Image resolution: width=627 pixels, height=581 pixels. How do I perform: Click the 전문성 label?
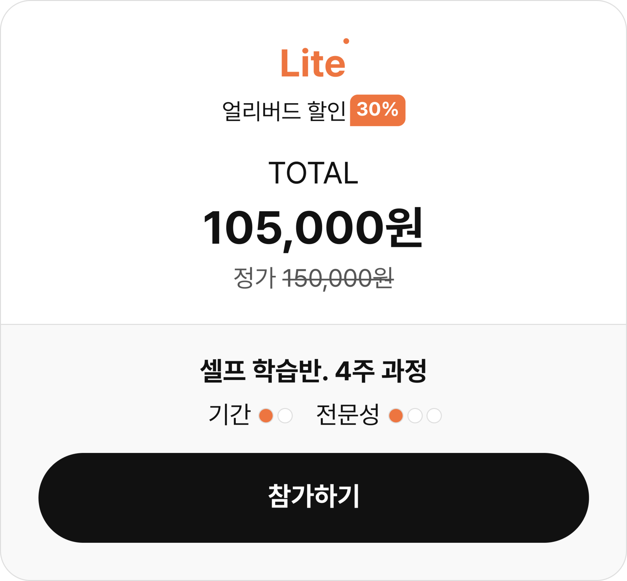[x=348, y=415]
